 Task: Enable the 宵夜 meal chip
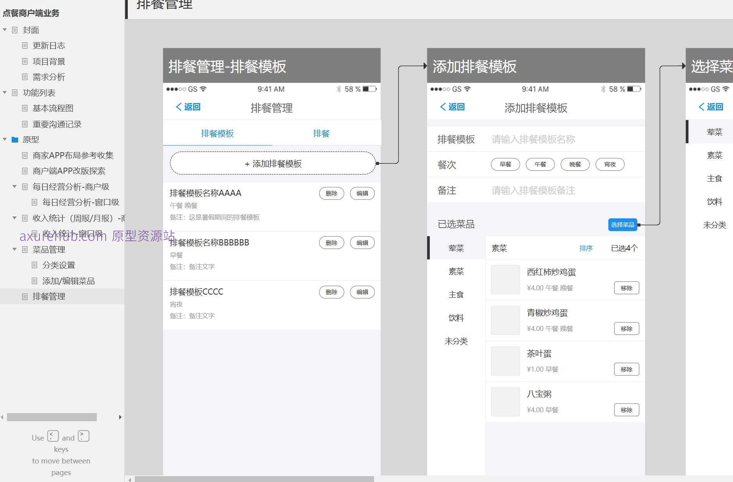(x=609, y=165)
